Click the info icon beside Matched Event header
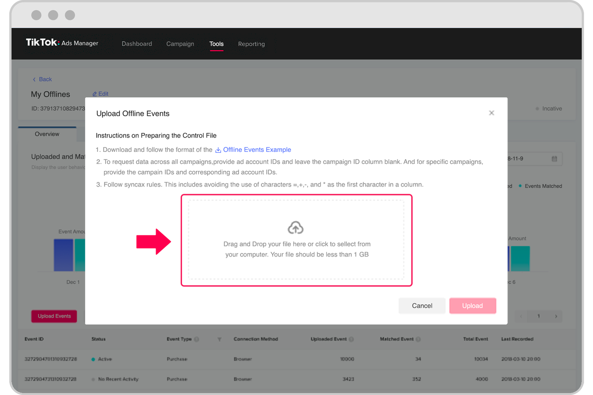Viewport: 593px width, 395px height. 419,339
